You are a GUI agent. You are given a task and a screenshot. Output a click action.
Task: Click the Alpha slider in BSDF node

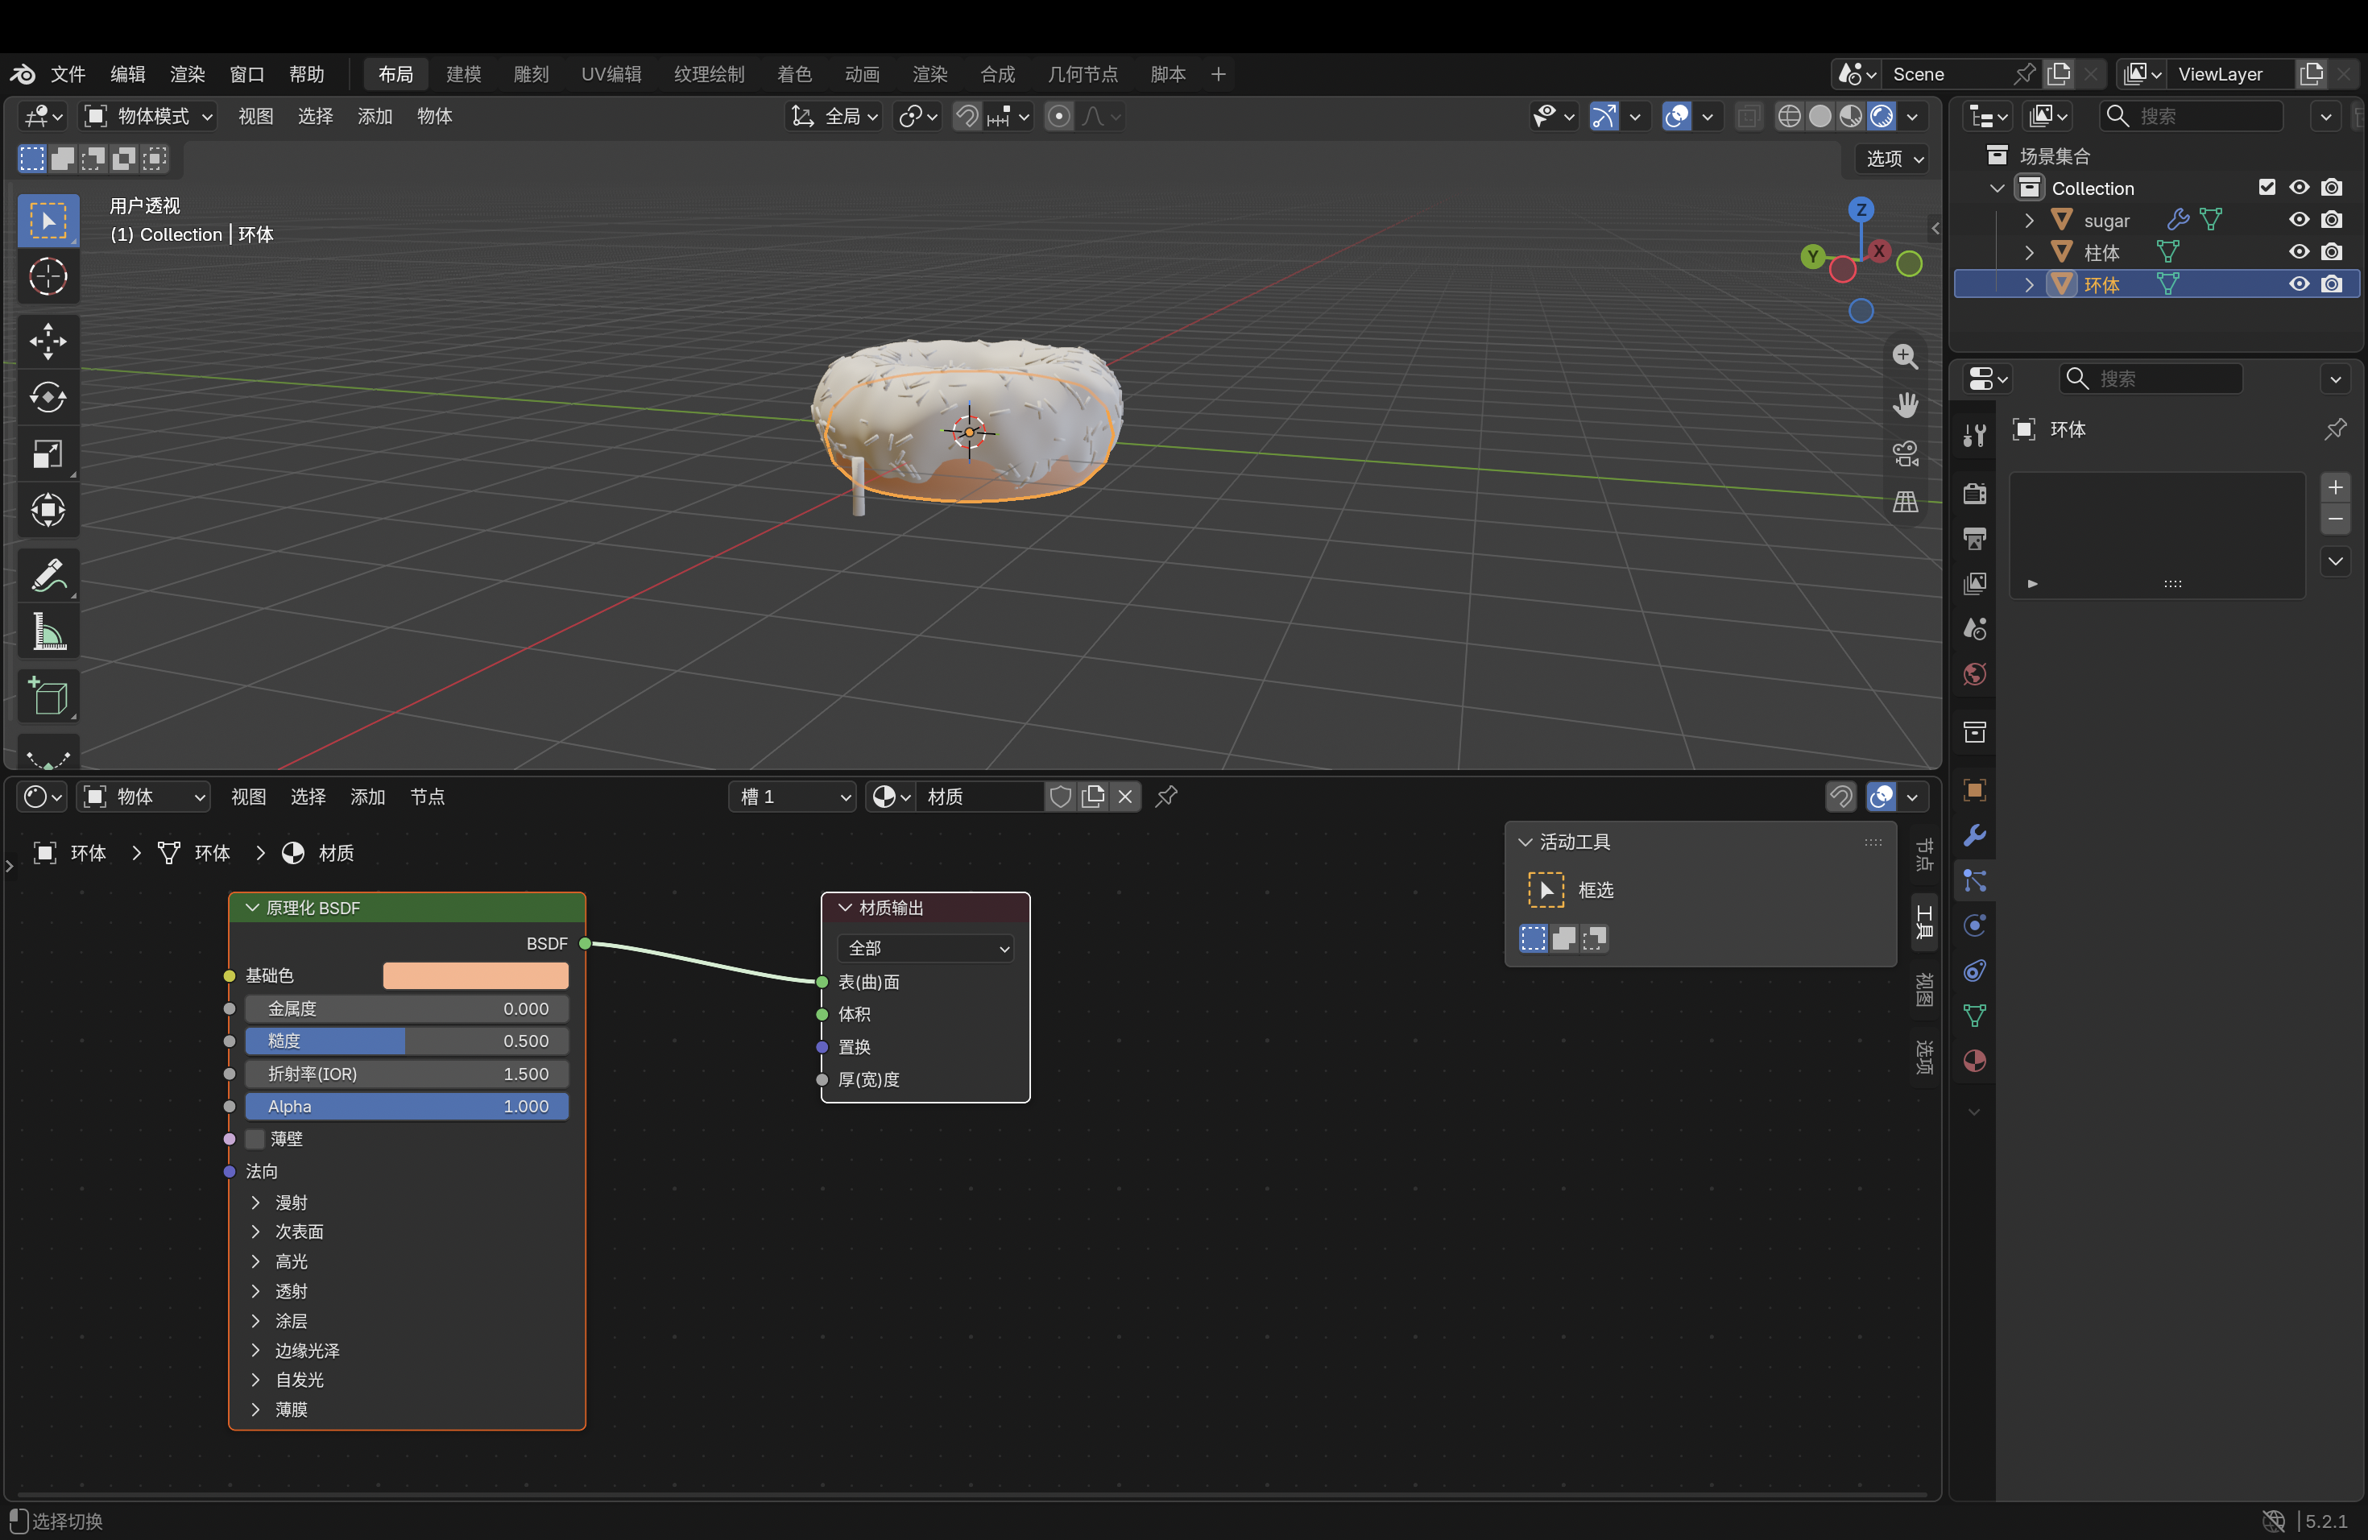pos(407,1106)
